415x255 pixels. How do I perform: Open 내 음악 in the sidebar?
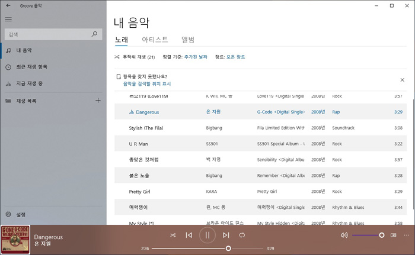pos(53,50)
